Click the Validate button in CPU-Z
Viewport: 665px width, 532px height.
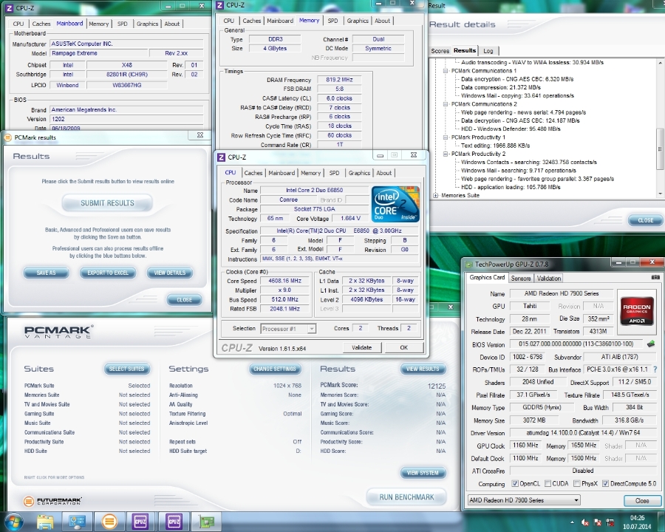click(361, 347)
